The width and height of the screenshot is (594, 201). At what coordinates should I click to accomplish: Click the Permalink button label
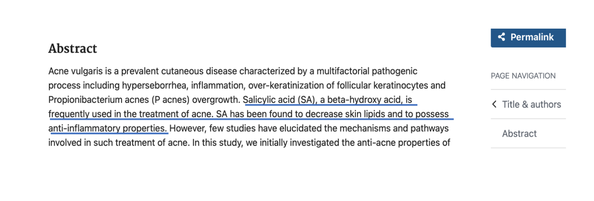click(532, 37)
